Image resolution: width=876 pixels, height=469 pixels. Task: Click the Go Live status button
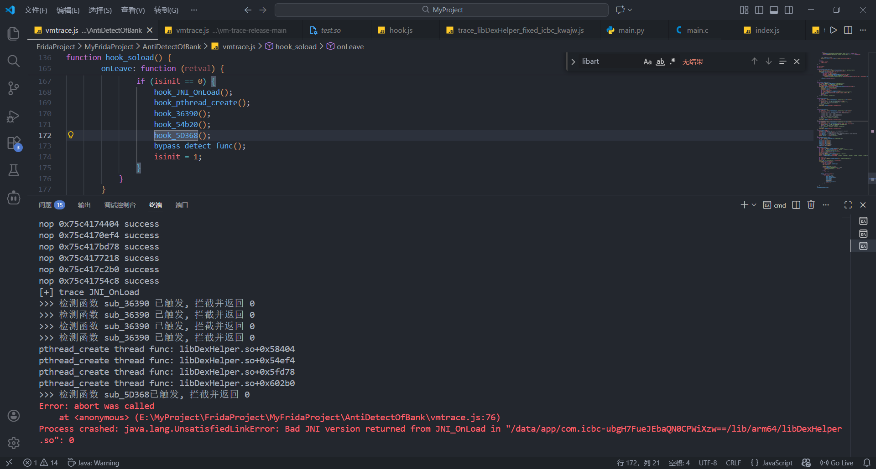(837, 463)
